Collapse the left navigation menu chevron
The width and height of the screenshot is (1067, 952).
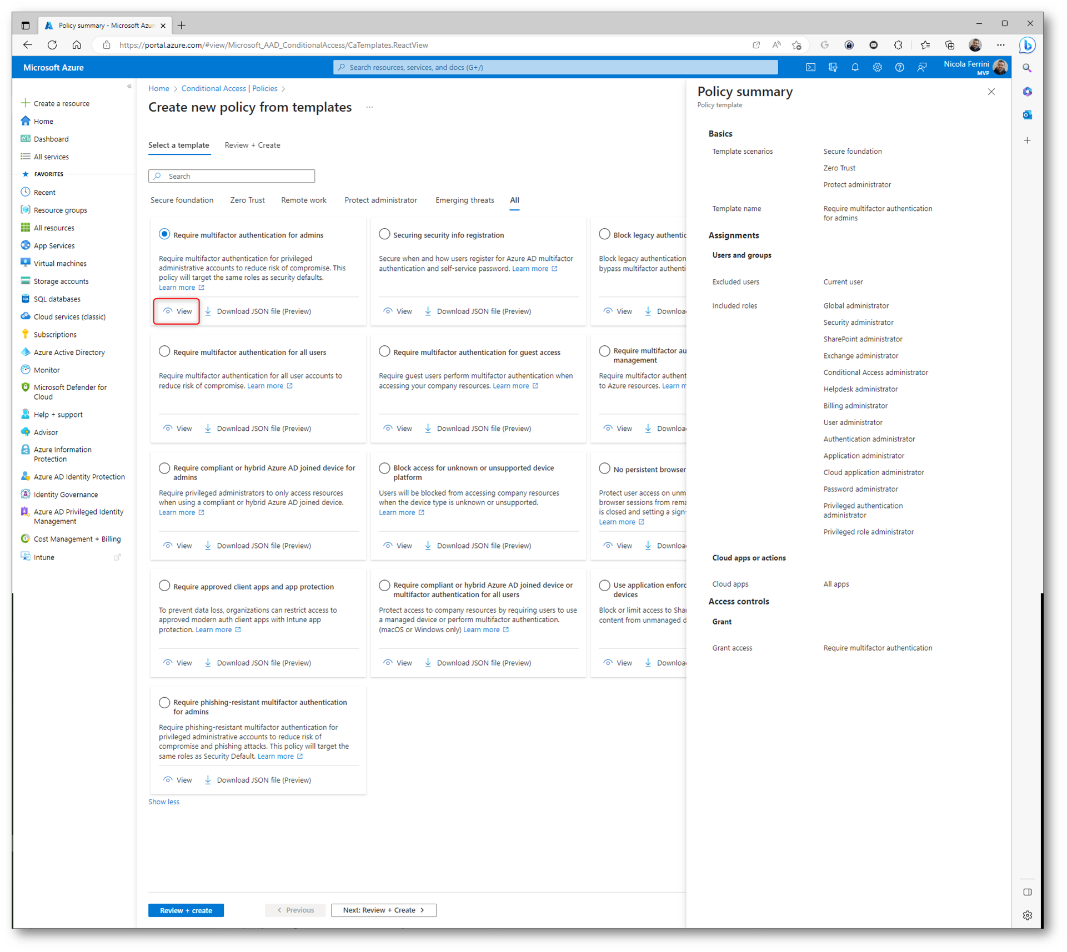click(x=129, y=86)
